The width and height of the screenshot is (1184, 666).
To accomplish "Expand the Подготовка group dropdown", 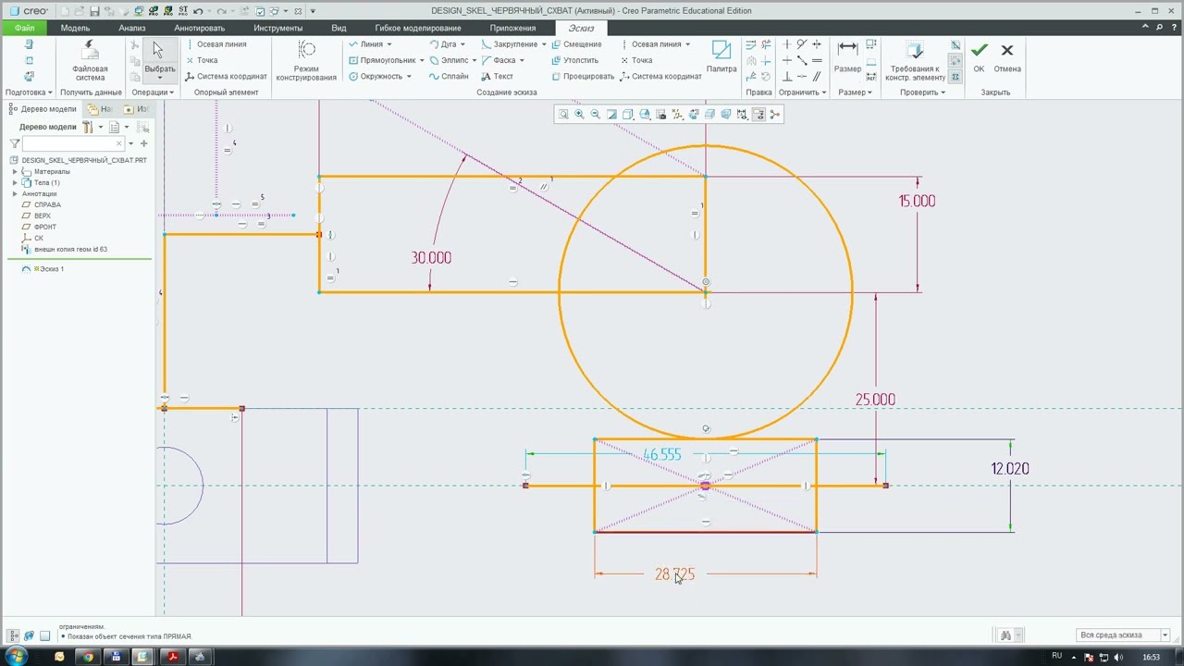I will 29,92.
